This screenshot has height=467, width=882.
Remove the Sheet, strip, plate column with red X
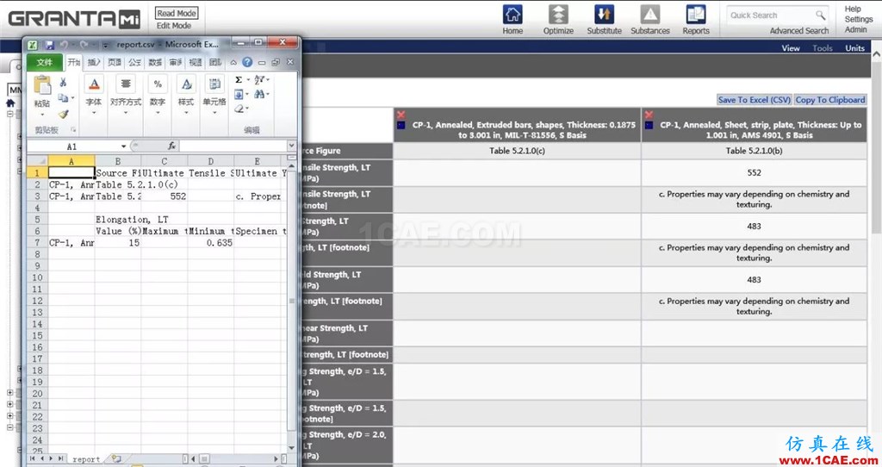(x=649, y=115)
